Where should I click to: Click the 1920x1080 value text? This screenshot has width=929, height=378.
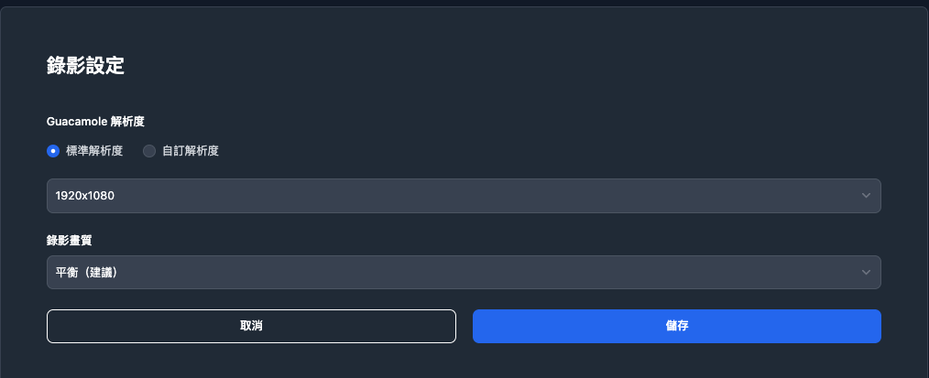(x=84, y=196)
